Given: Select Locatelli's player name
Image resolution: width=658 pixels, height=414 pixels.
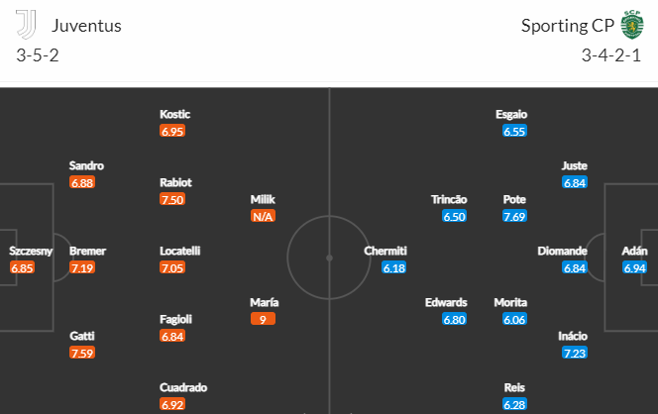Looking at the screenshot, I should point(180,251).
